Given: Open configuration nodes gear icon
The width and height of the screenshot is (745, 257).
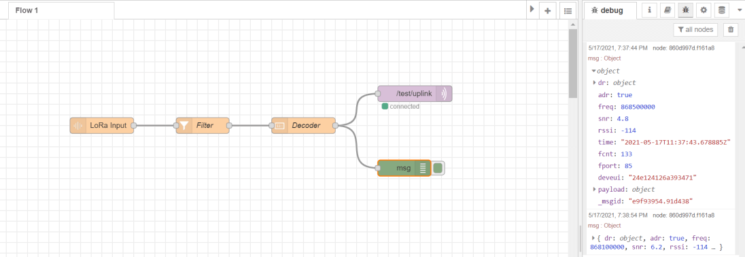Looking at the screenshot, I should click(704, 10).
